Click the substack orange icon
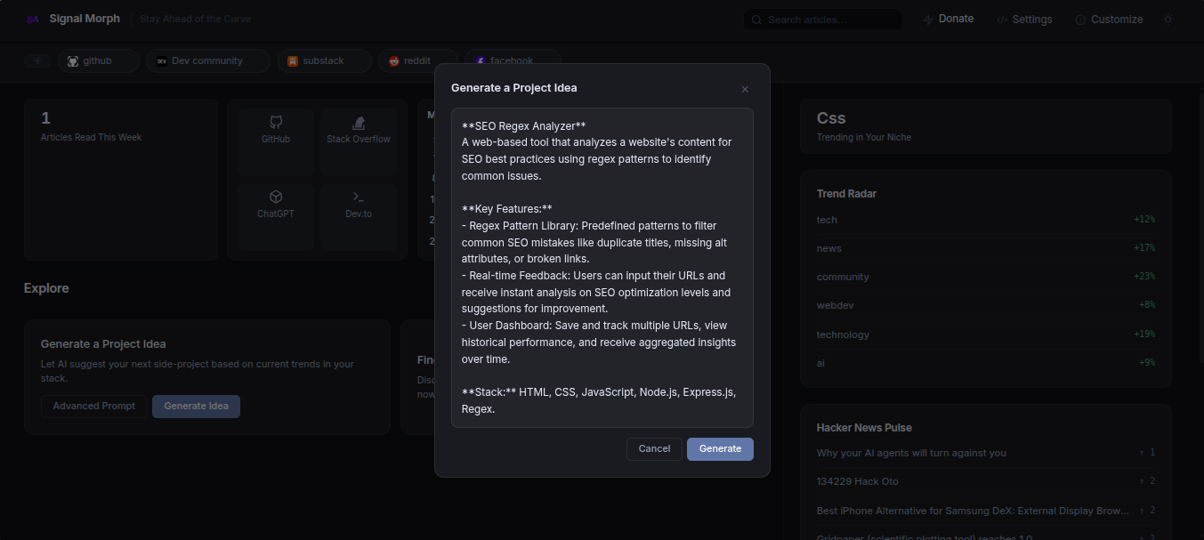This screenshot has width=1204, height=540. (293, 61)
